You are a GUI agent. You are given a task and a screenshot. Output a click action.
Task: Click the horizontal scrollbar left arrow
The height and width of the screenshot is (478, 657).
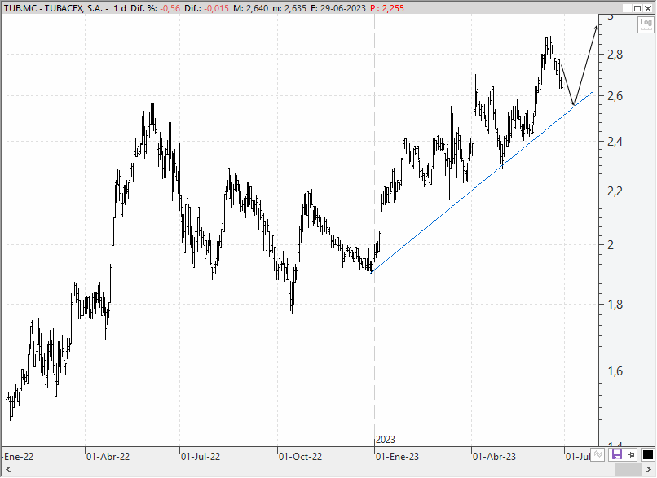(x=8, y=470)
